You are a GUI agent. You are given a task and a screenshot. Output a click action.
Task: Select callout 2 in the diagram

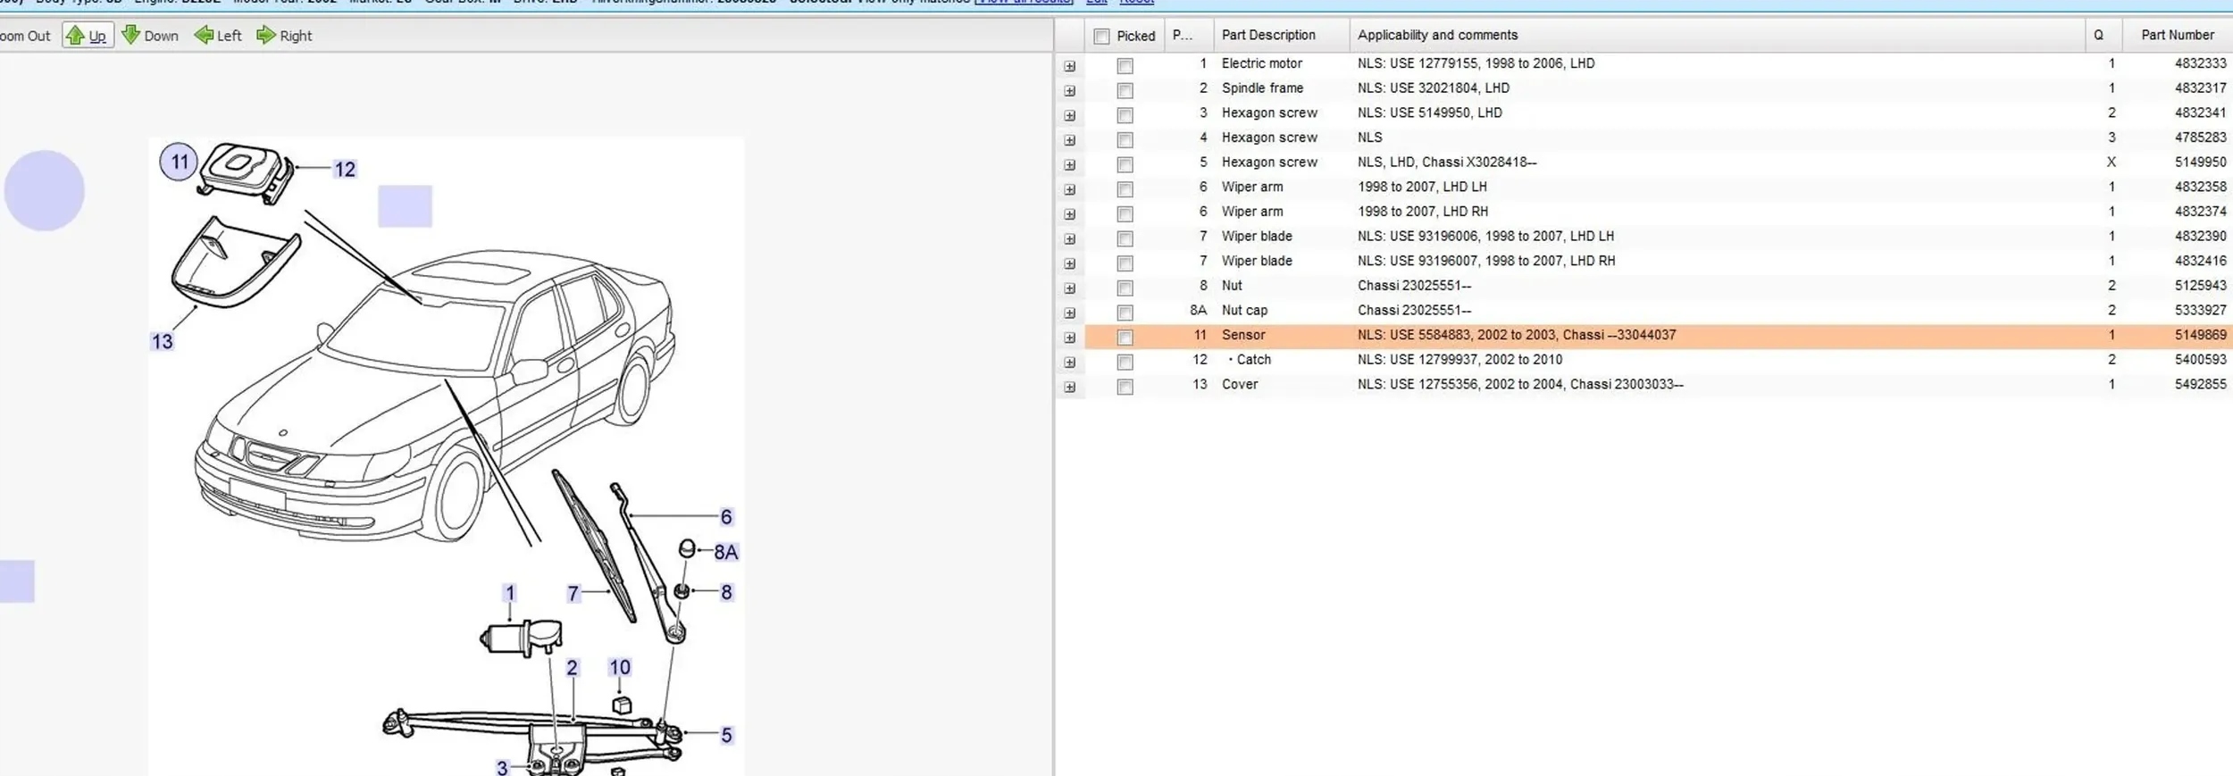point(573,667)
